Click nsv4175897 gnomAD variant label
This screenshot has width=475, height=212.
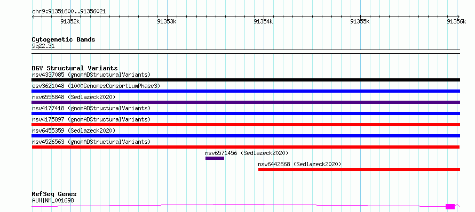(x=91, y=119)
